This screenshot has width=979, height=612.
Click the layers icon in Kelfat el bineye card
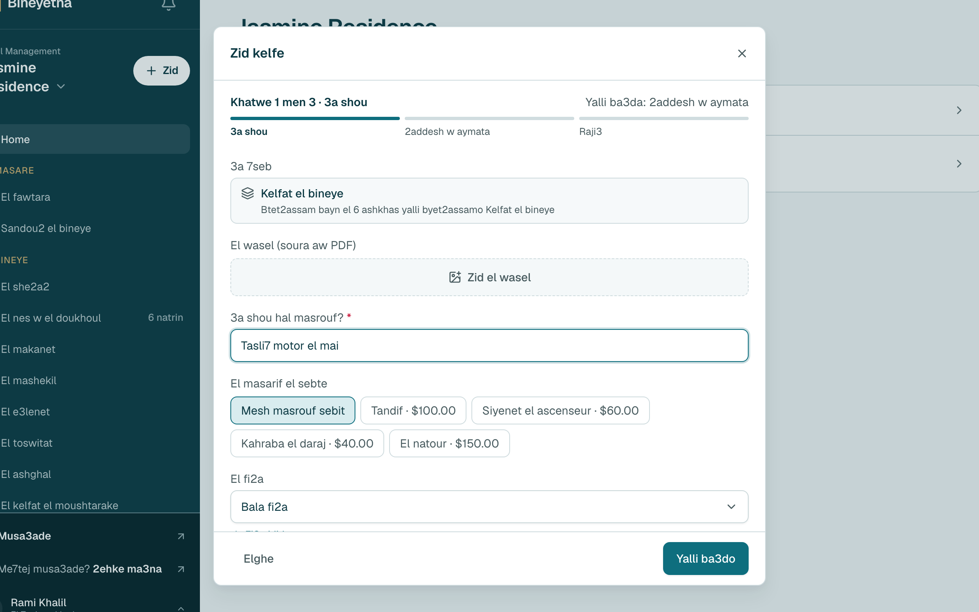tap(248, 193)
